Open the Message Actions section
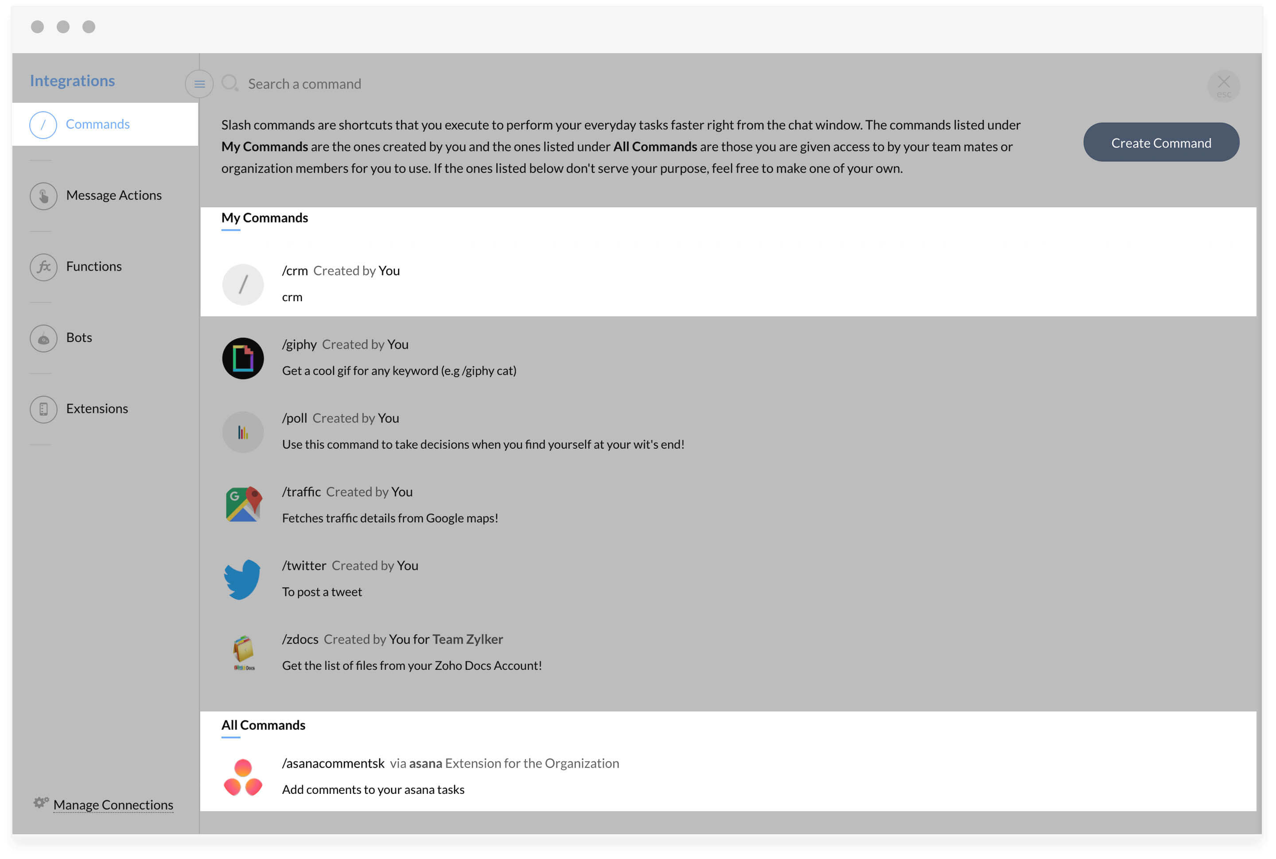Image resolution: width=1276 pixels, height=859 pixels. click(113, 195)
